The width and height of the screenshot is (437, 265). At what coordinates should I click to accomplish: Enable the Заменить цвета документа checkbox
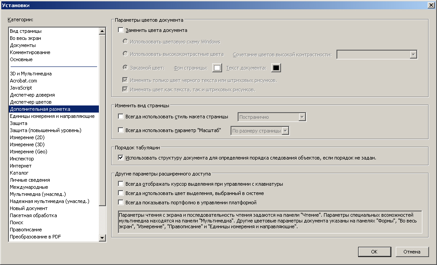click(x=121, y=30)
